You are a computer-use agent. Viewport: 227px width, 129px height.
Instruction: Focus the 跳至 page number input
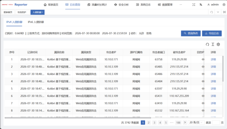click(216, 123)
